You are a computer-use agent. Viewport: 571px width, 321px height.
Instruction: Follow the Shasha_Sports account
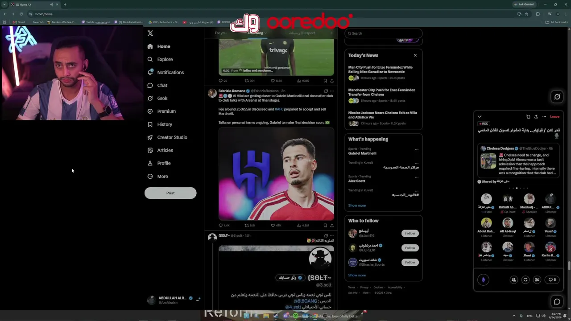click(x=410, y=262)
